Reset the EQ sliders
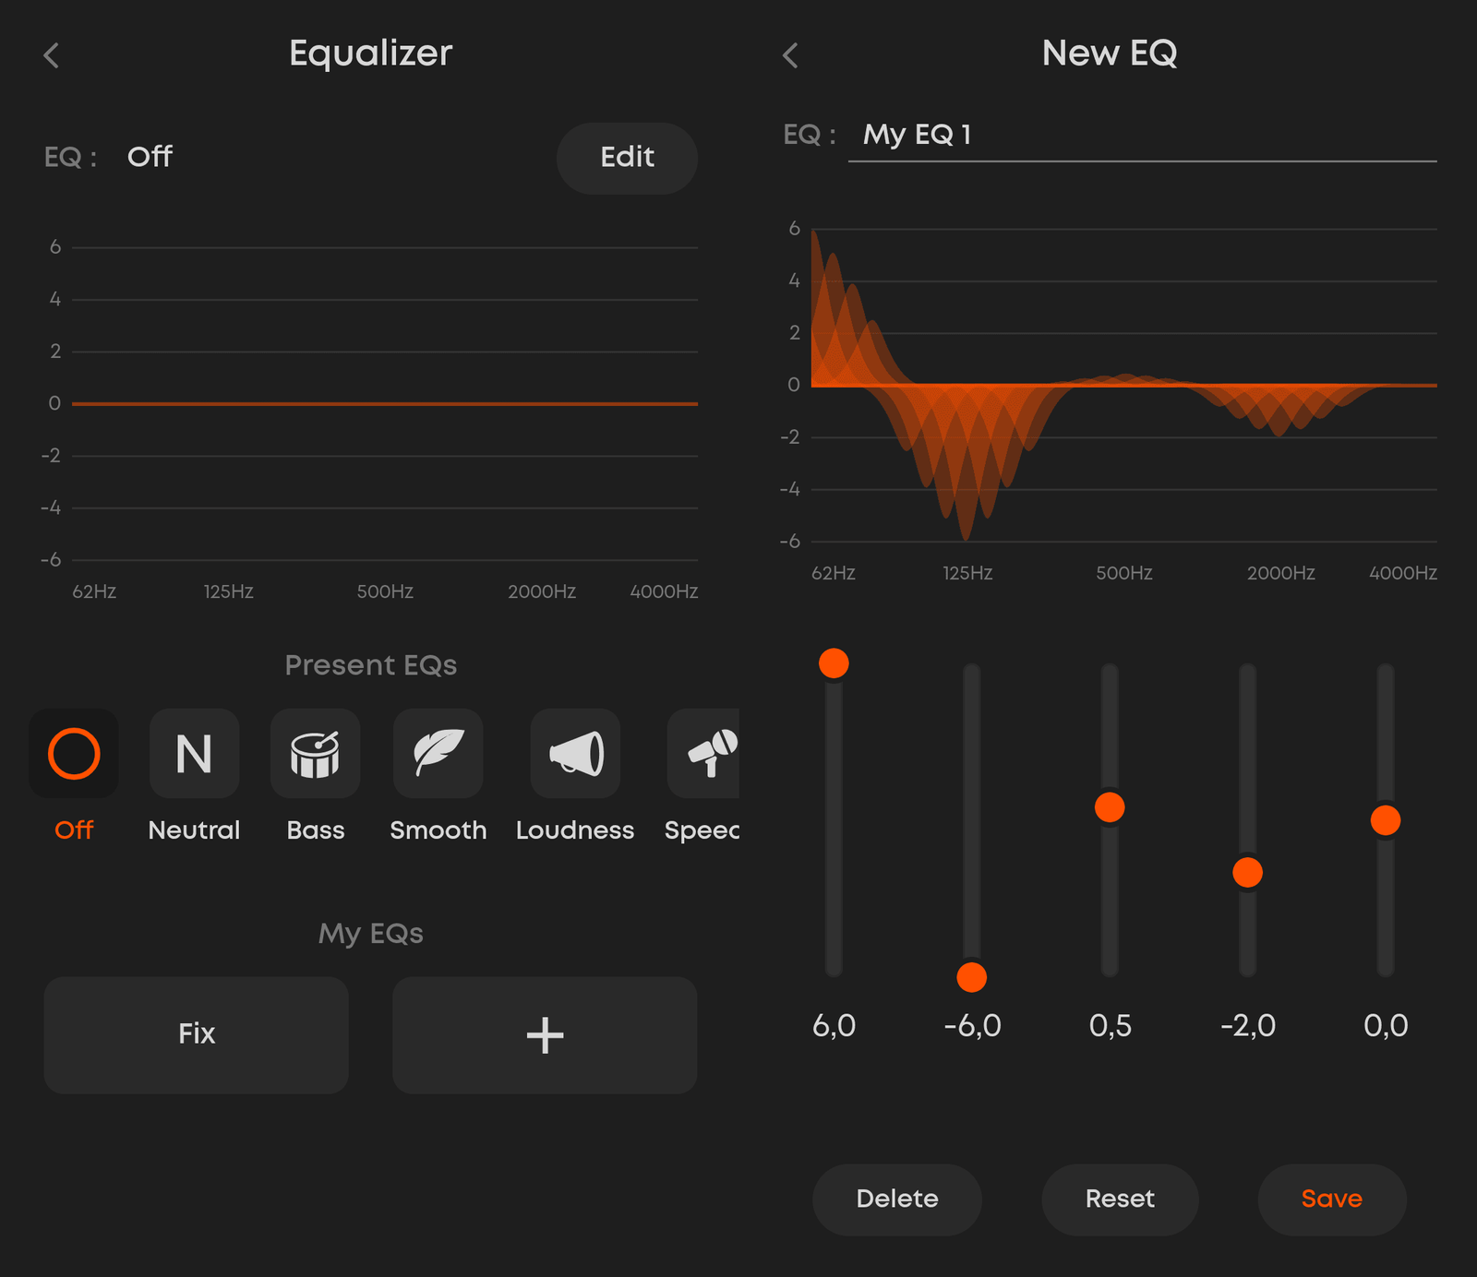The height and width of the screenshot is (1277, 1477). pyautogui.click(x=1120, y=1199)
